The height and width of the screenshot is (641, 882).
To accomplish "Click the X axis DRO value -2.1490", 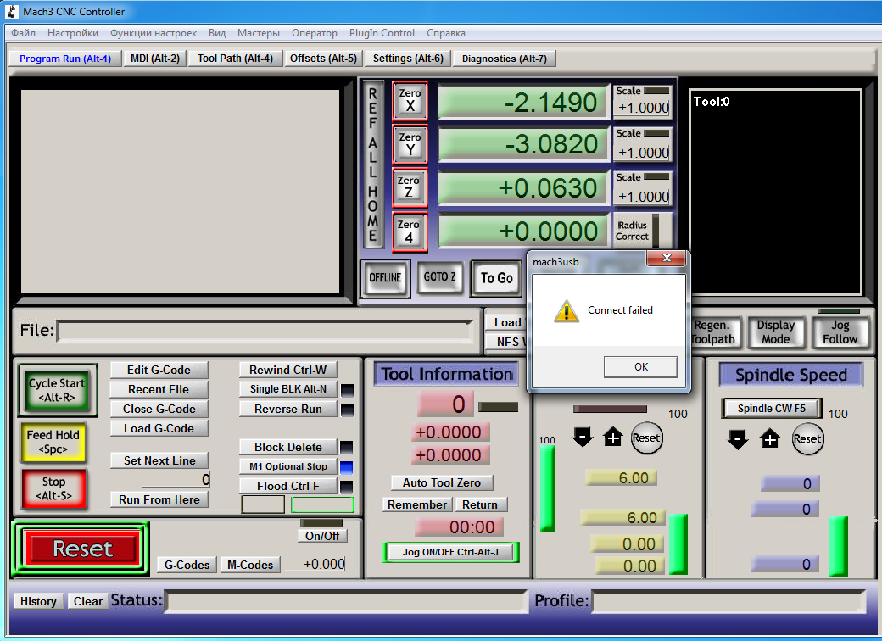I will 523,103.
